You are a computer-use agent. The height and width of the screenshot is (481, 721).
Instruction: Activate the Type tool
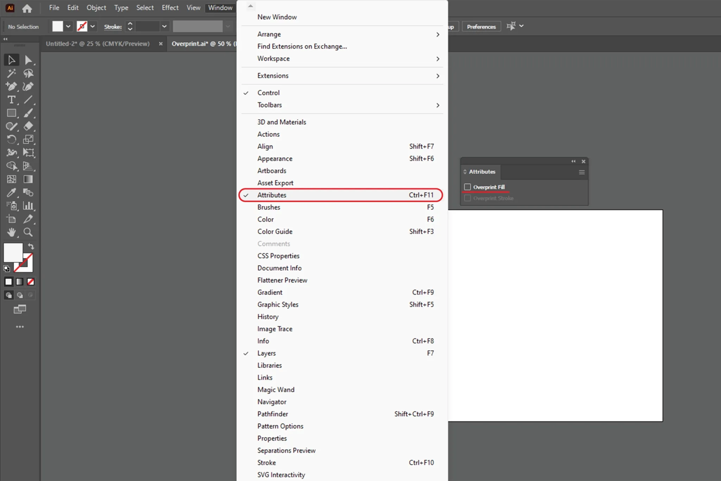(12, 100)
